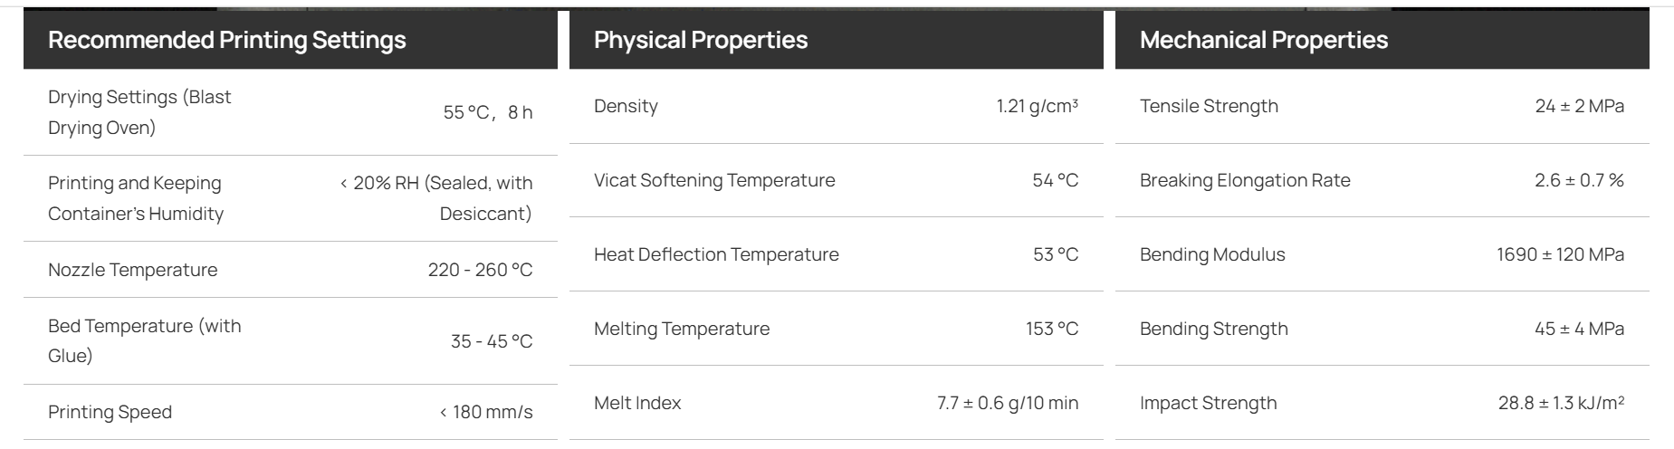Click the Heat Deflection Temperature label
Viewport: 1674px width, 449px height.
[x=716, y=254]
